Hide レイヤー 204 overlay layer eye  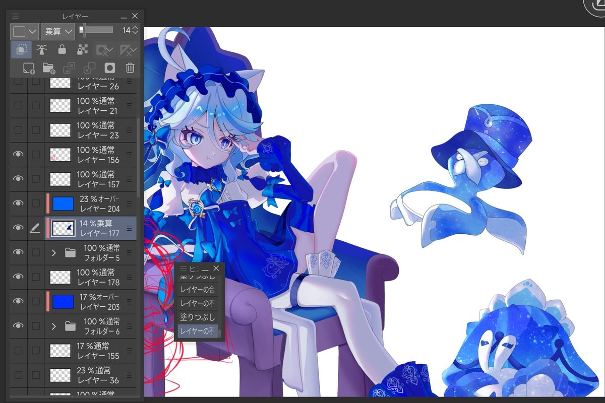click(18, 204)
